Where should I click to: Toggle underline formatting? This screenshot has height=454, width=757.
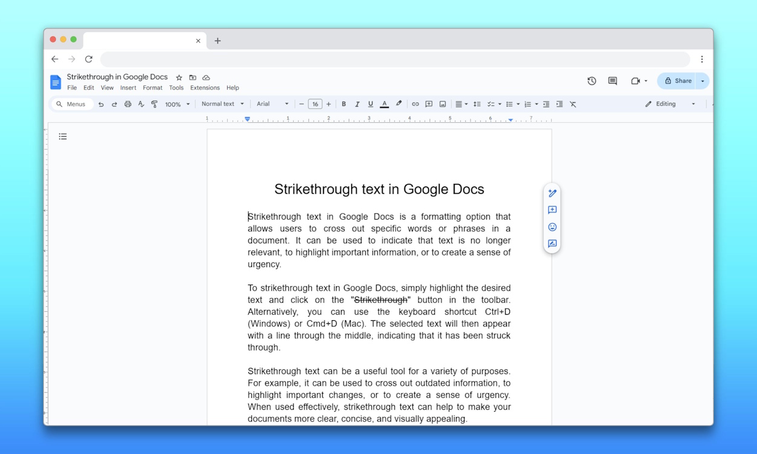pos(370,104)
